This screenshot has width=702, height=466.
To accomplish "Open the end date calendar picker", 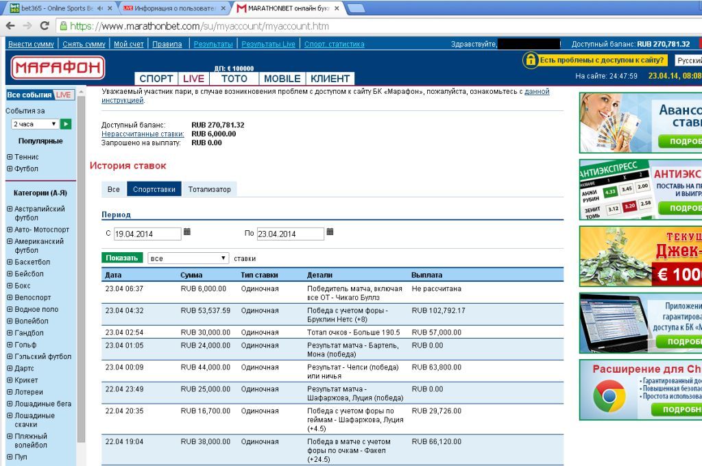I will click(330, 232).
